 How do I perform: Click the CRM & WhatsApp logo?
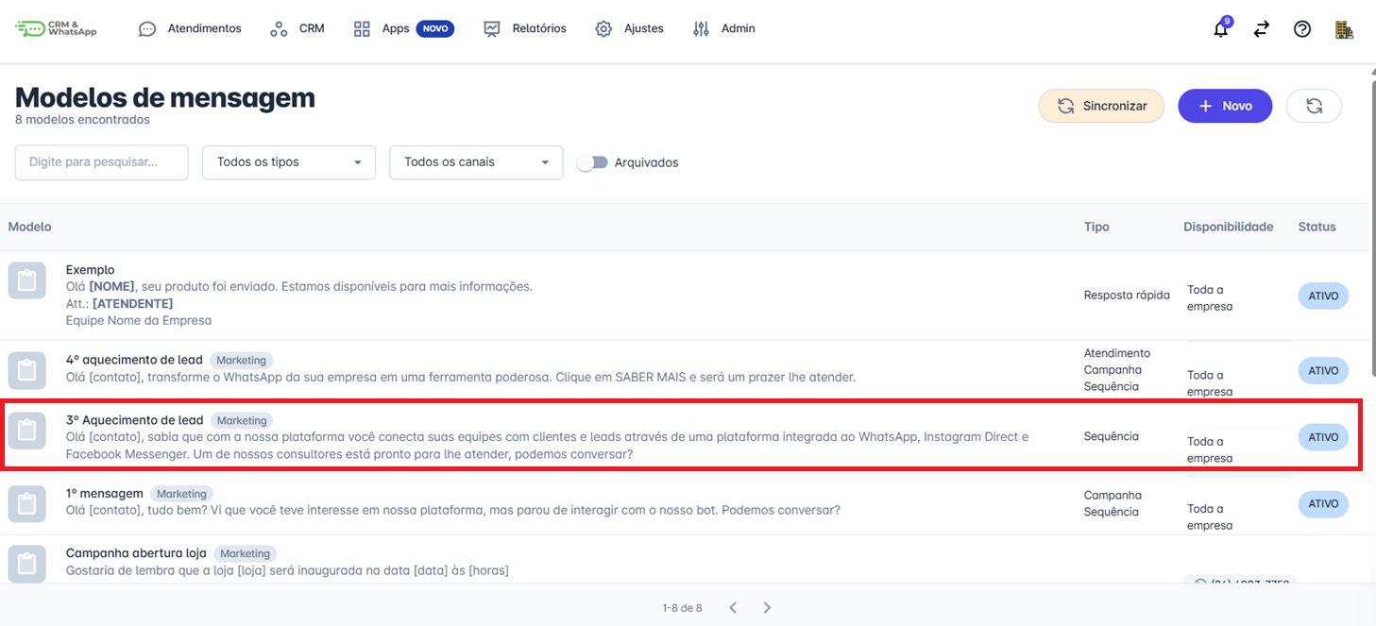pos(57,28)
